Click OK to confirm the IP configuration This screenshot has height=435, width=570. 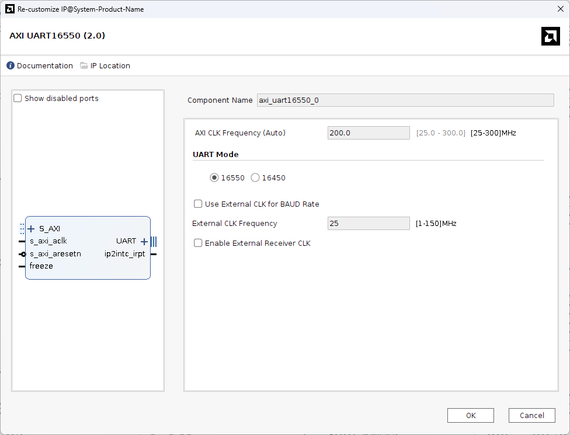[x=470, y=415]
